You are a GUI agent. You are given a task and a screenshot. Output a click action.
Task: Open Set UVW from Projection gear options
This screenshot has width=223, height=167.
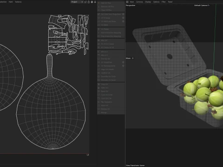pos(123,14)
